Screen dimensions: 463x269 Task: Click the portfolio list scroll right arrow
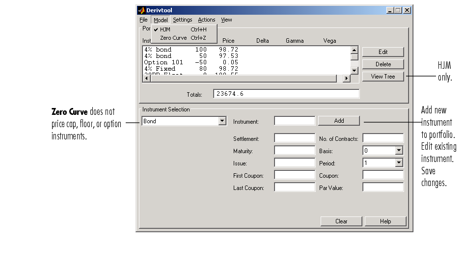coord(347,78)
